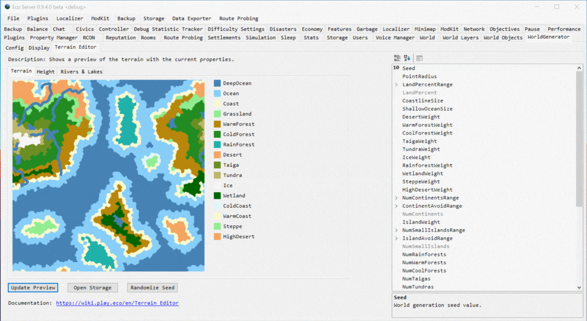Expand the LandPercentRange property

pyautogui.click(x=397, y=84)
